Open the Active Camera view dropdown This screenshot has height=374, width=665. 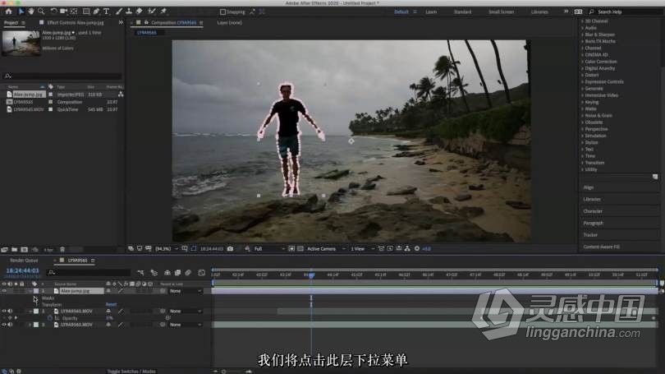click(x=323, y=248)
